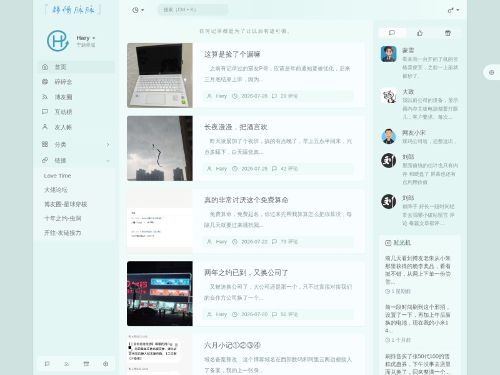Open the Hary user dropdown
This screenshot has height=375, width=500.
click(x=86, y=38)
